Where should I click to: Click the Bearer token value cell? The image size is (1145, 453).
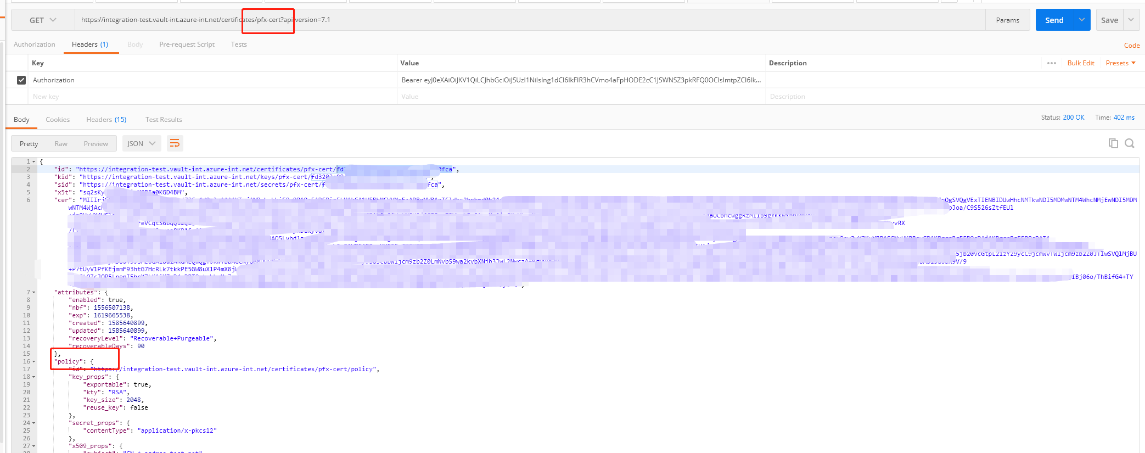tap(581, 80)
